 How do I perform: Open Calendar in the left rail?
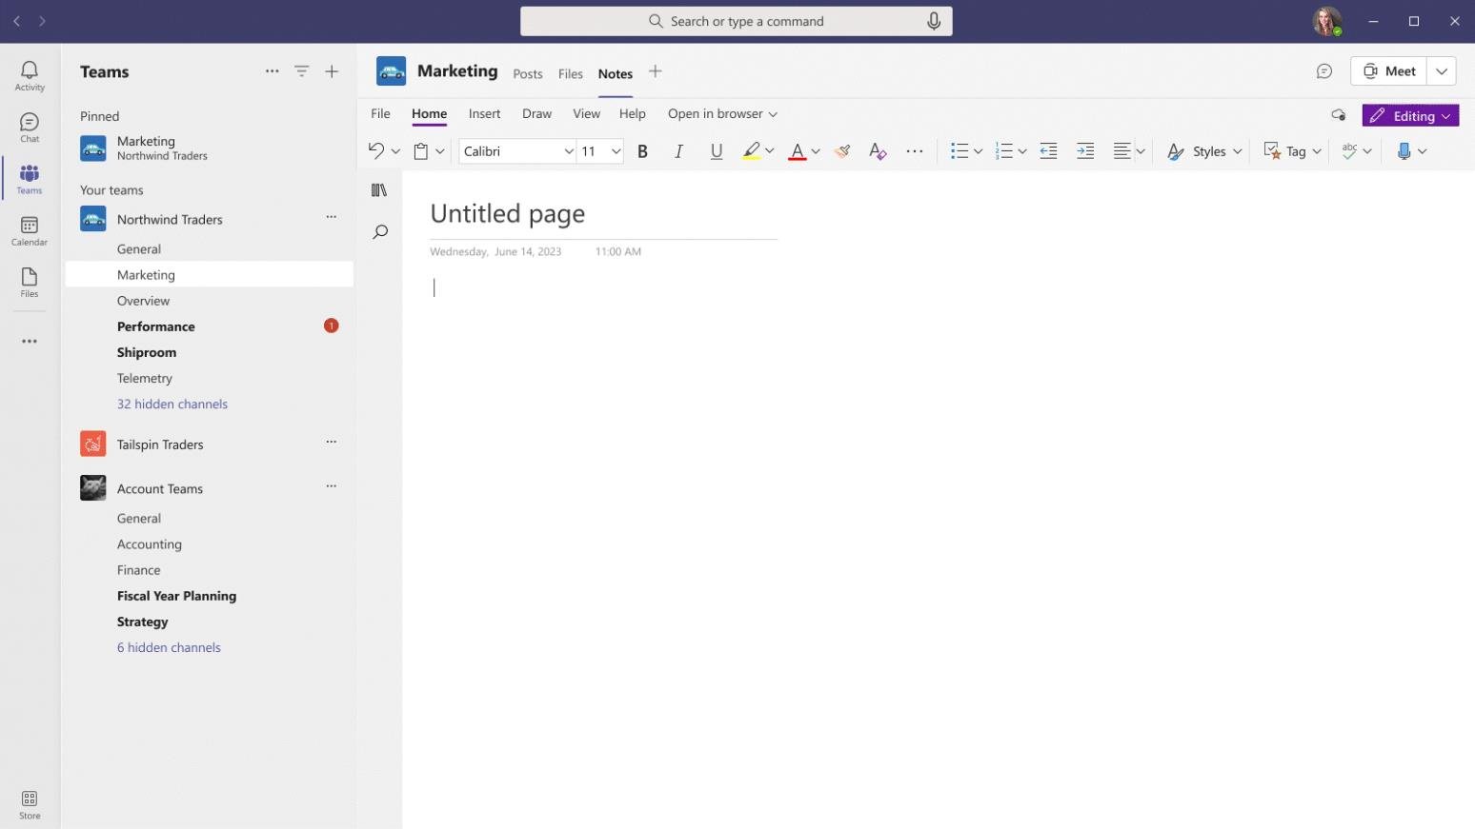pyautogui.click(x=30, y=230)
